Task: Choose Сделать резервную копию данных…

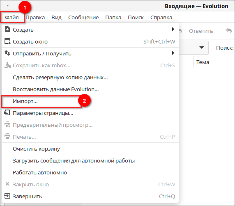Action: tap(90, 78)
